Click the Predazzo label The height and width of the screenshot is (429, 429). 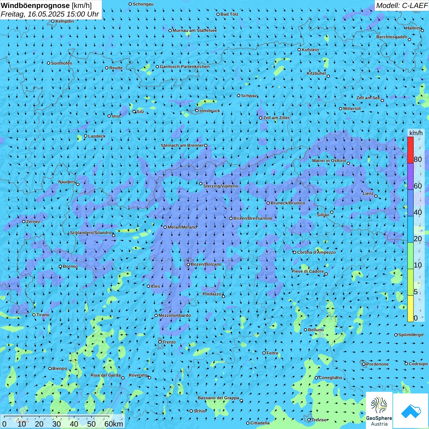point(212,294)
